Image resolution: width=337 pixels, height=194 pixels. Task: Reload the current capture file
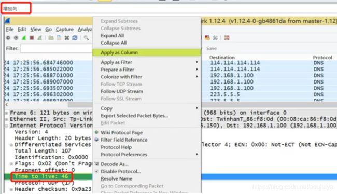(75, 38)
